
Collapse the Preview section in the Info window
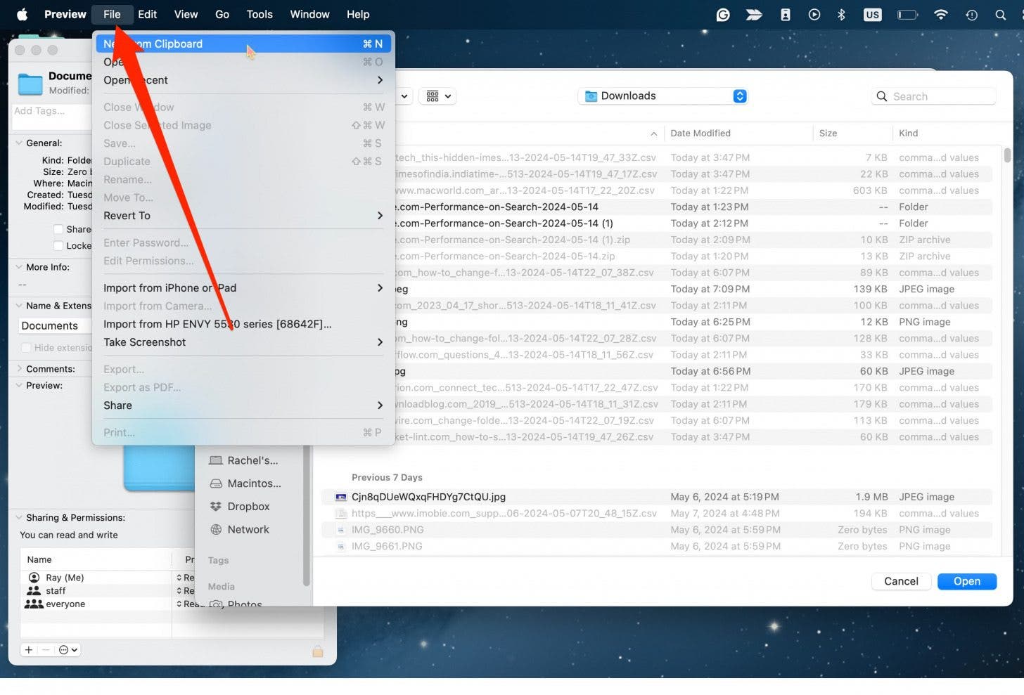[x=19, y=385]
